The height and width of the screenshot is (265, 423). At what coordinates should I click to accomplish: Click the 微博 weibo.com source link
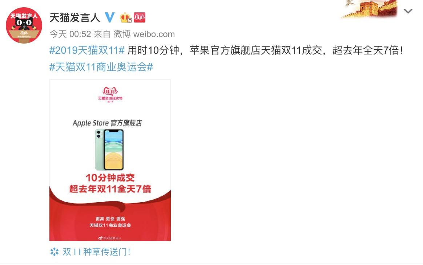pyautogui.click(x=144, y=34)
